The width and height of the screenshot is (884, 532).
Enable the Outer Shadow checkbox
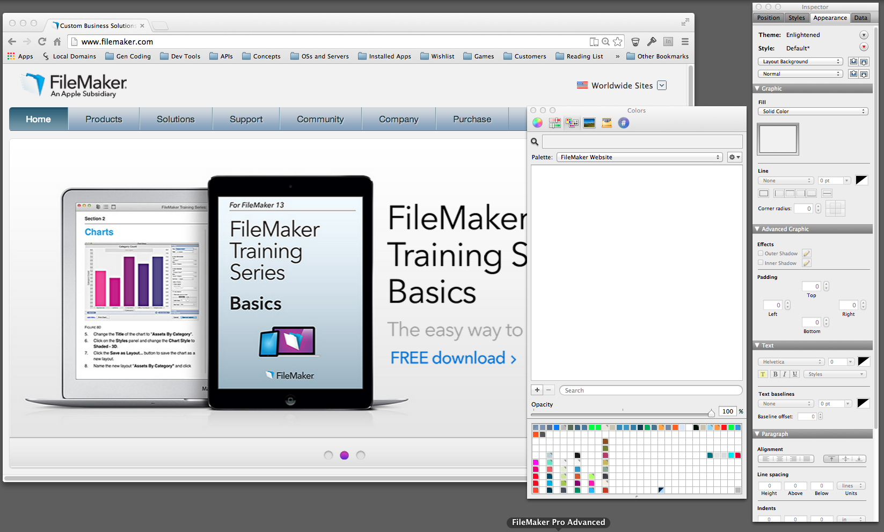click(761, 253)
